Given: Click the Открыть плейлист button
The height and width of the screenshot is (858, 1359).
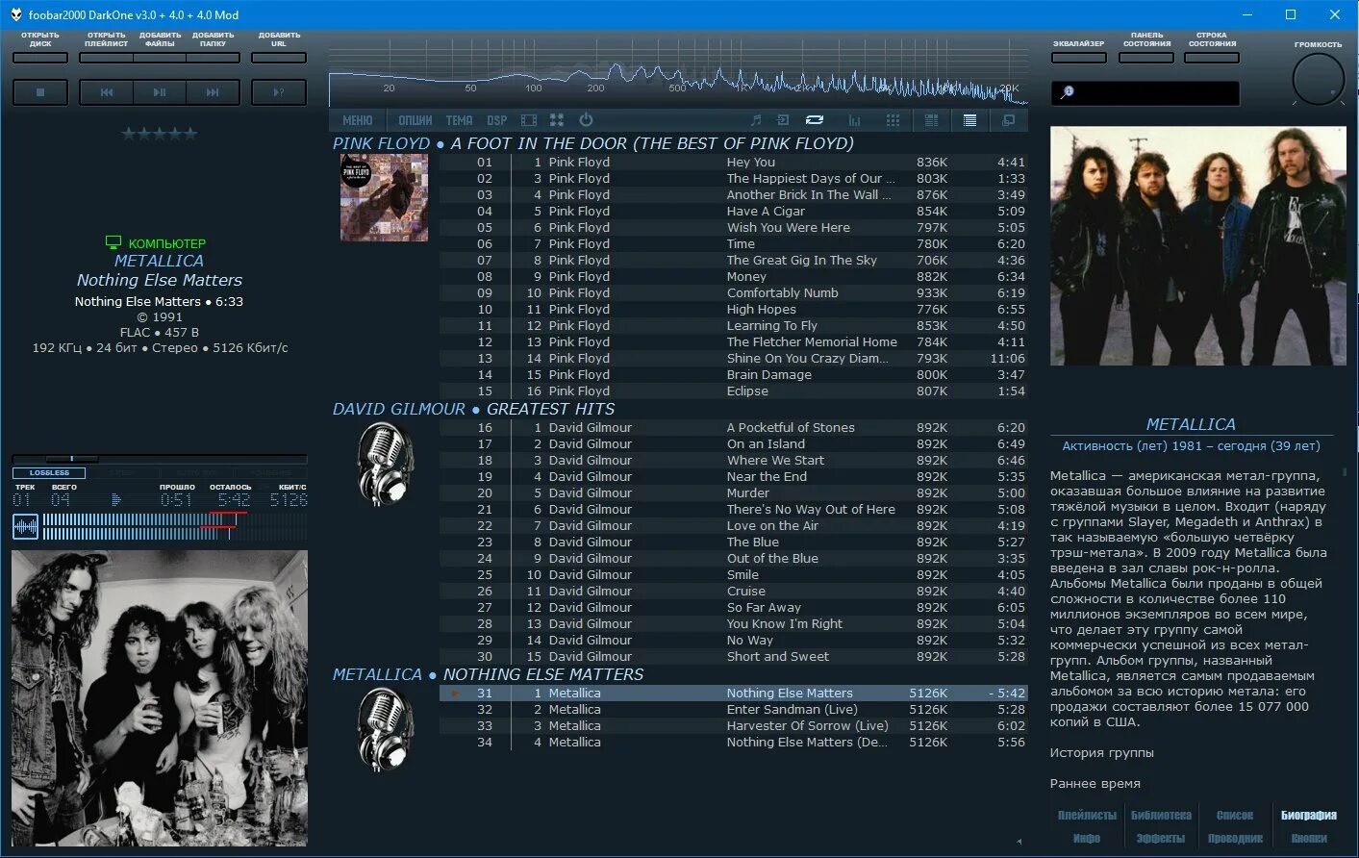Looking at the screenshot, I should (106, 58).
